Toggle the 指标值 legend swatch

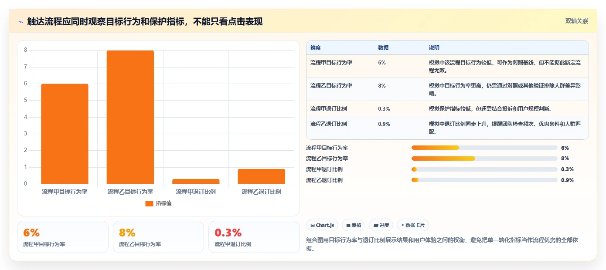point(149,203)
